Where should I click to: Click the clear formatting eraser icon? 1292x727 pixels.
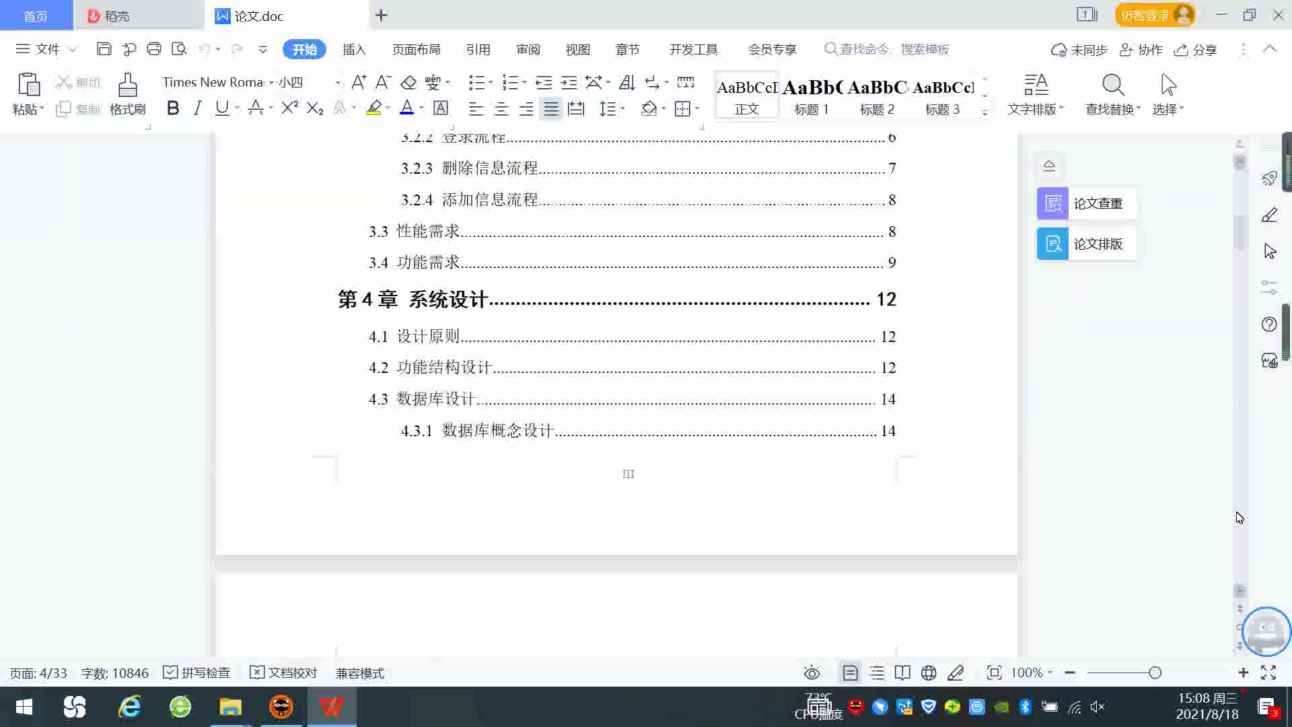click(x=408, y=83)
